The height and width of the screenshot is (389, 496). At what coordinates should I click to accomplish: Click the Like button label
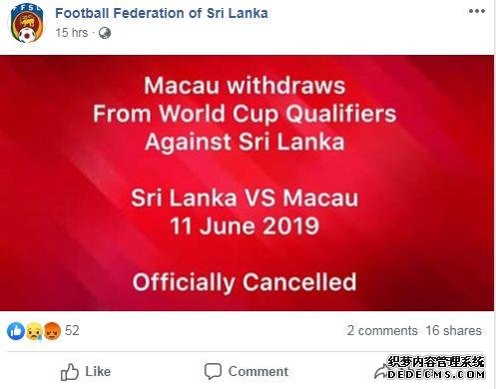tap(98, 372)
